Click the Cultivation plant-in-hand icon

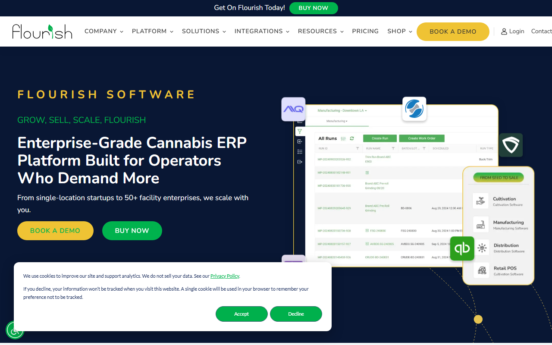(x=481, y=201)
